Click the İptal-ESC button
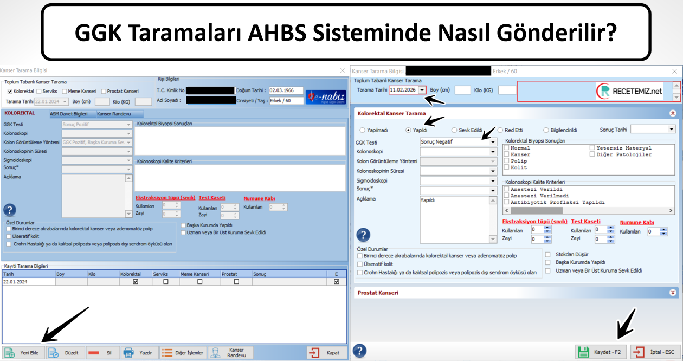Image resolution: width=683 pixels, height=362 pixels. click(x=653, y=352)
